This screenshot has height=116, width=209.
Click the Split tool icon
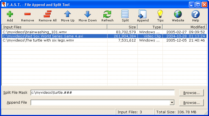coord(125,14)
